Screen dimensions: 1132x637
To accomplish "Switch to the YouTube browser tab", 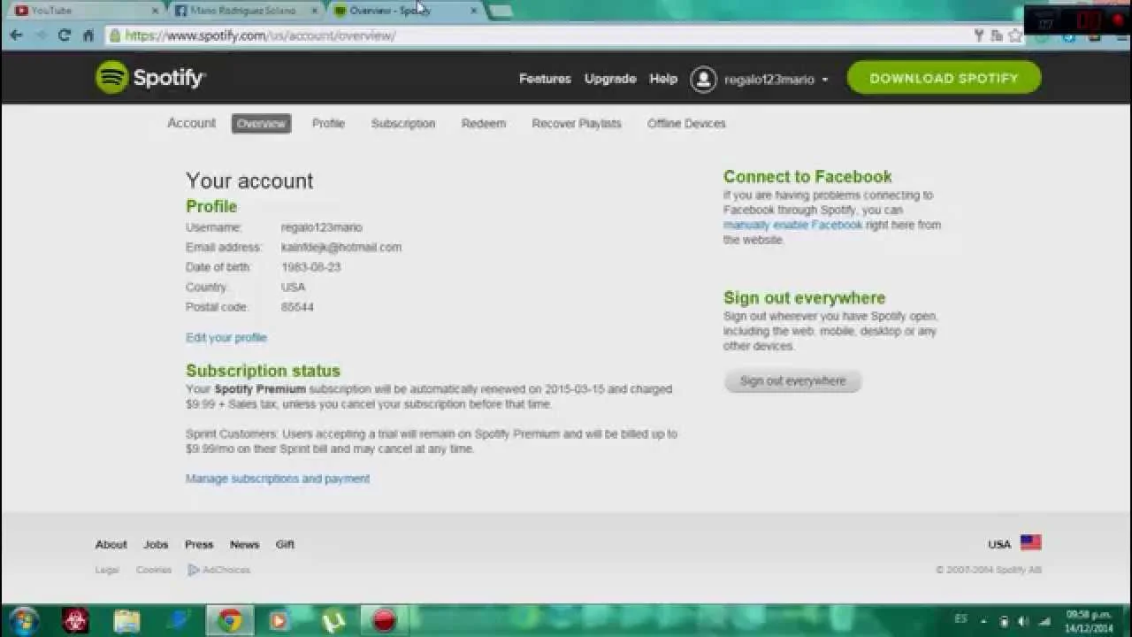I will tap(86, 11).
